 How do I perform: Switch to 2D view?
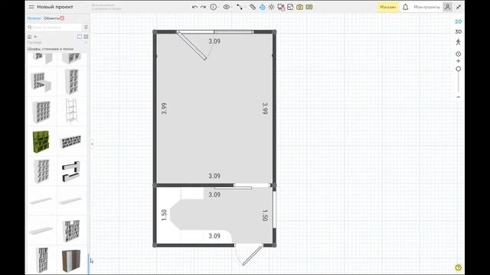pos(458,21)
